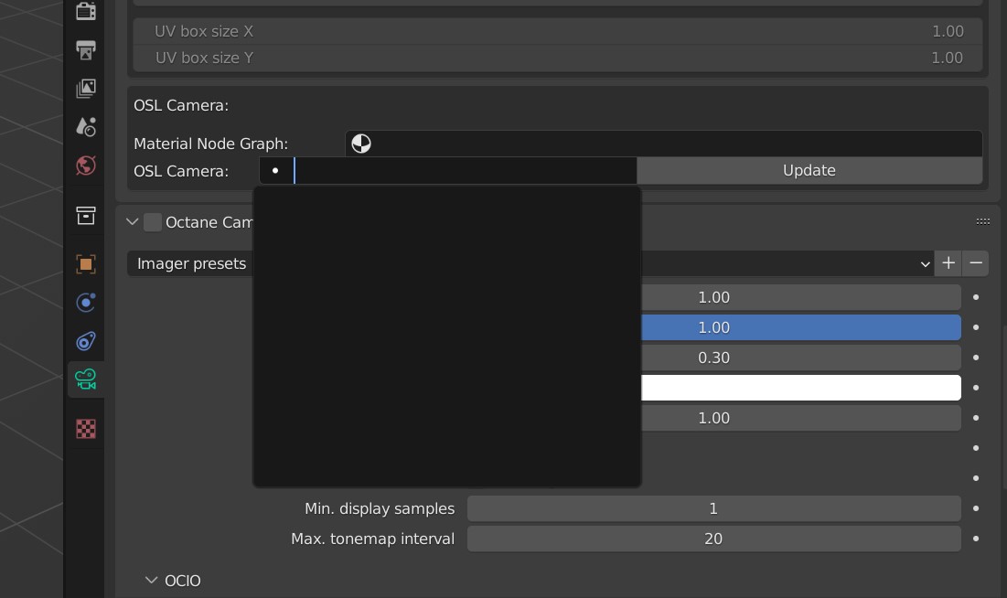Open the Render properties tab

point(86,11)
